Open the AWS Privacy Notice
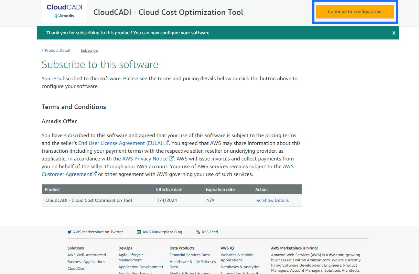 point(145,159)
